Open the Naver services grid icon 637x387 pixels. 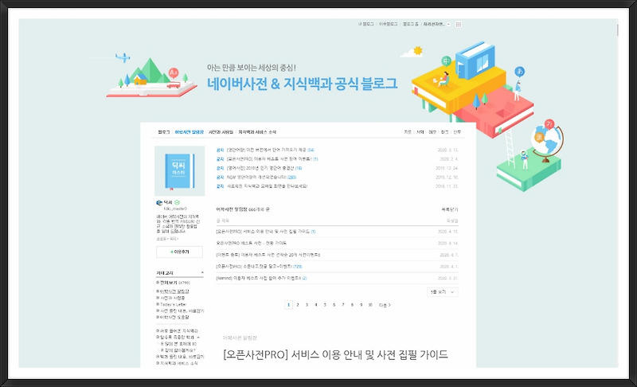pyautogui.click(x=459, y=25)
